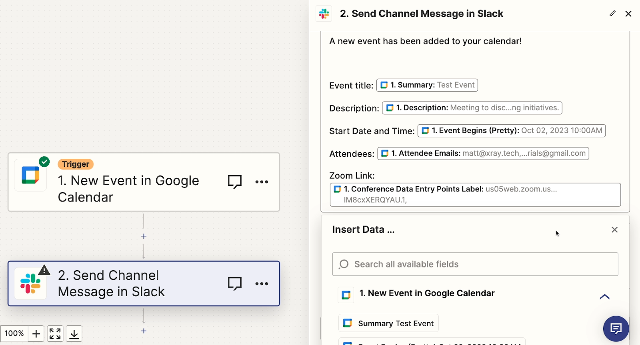
Task: Click the green checkmark badge on the trigger
Action: [x=44, y=162]
